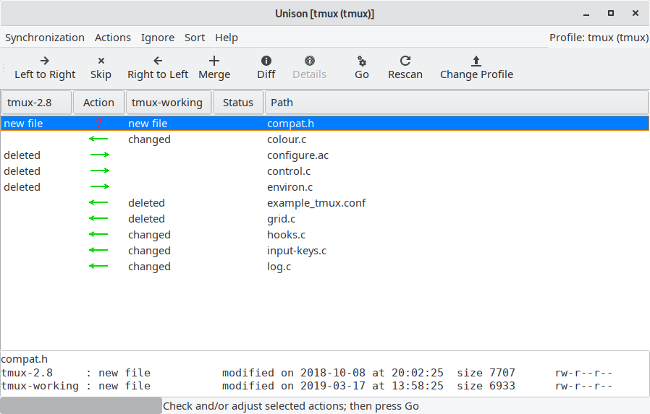650x414 pixels.
Task: Click the Left to Right arrow icon
Action: tap(45, 61)
